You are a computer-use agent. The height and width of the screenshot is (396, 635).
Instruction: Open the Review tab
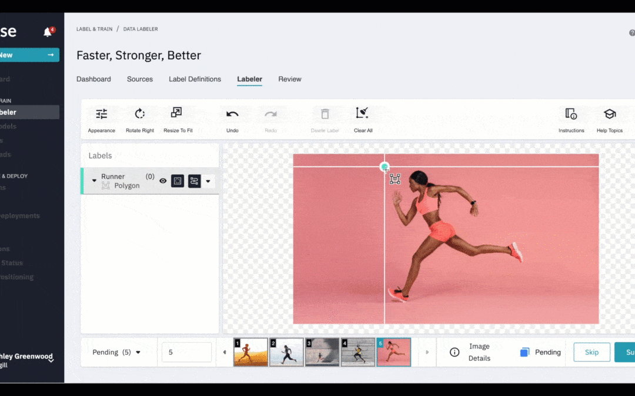(x=289, y=79)
